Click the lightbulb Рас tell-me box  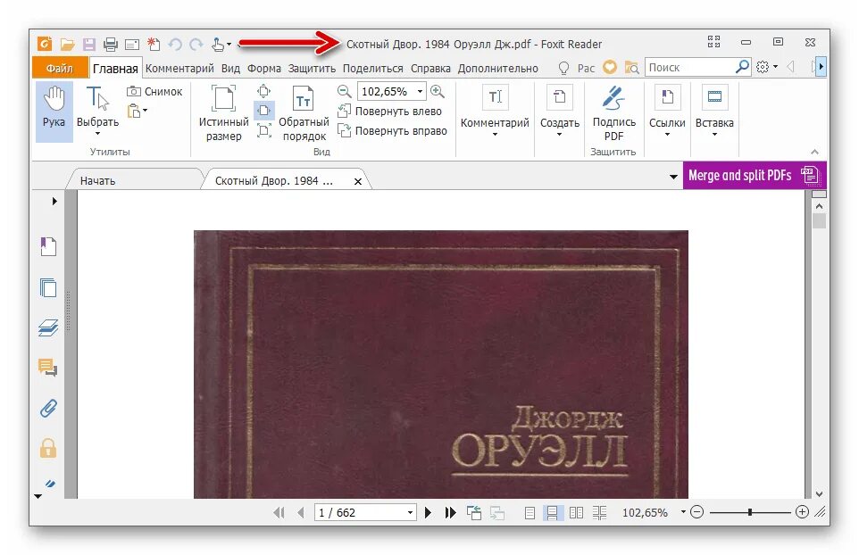click(576, 68)
